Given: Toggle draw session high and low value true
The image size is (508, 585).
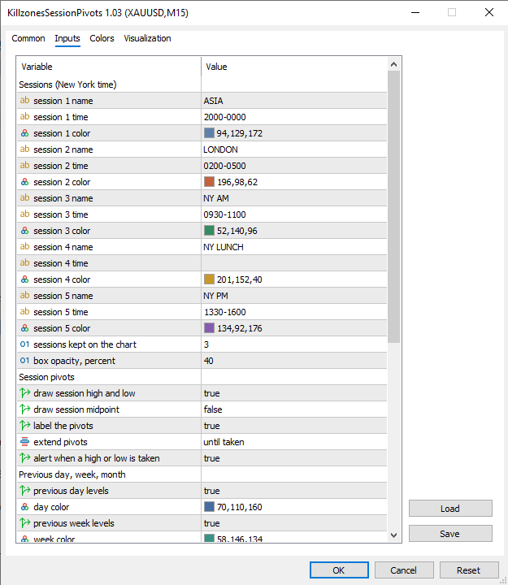Looking at the screenshot, I should [x=293, y=393].
